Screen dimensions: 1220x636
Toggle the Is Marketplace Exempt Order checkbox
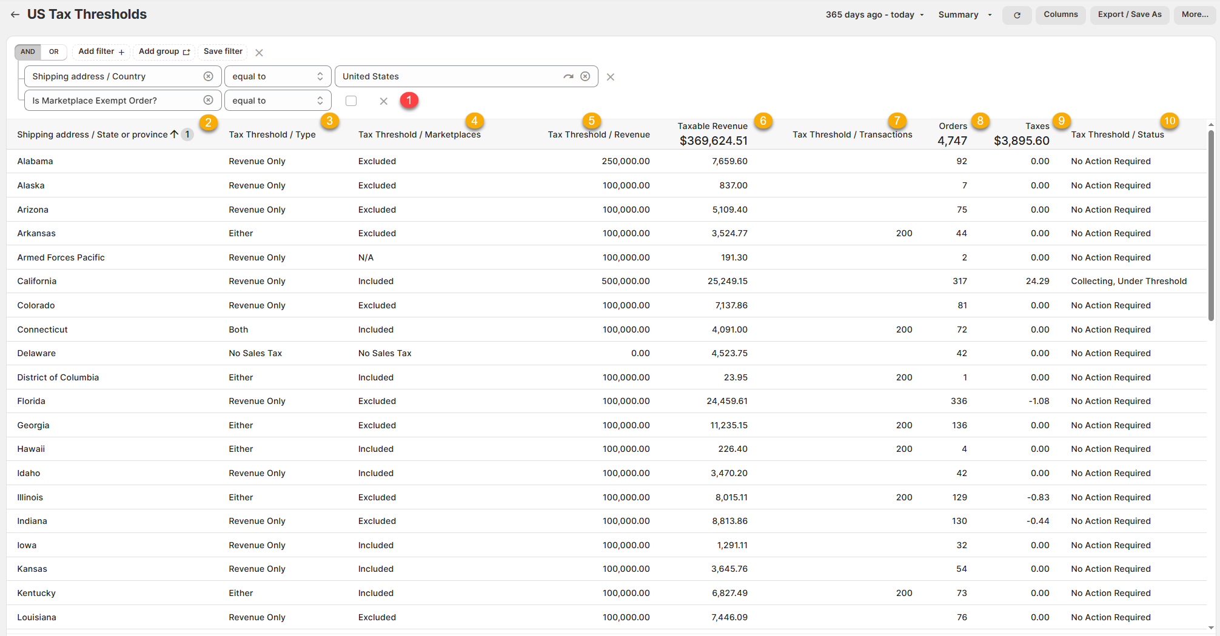351,101
